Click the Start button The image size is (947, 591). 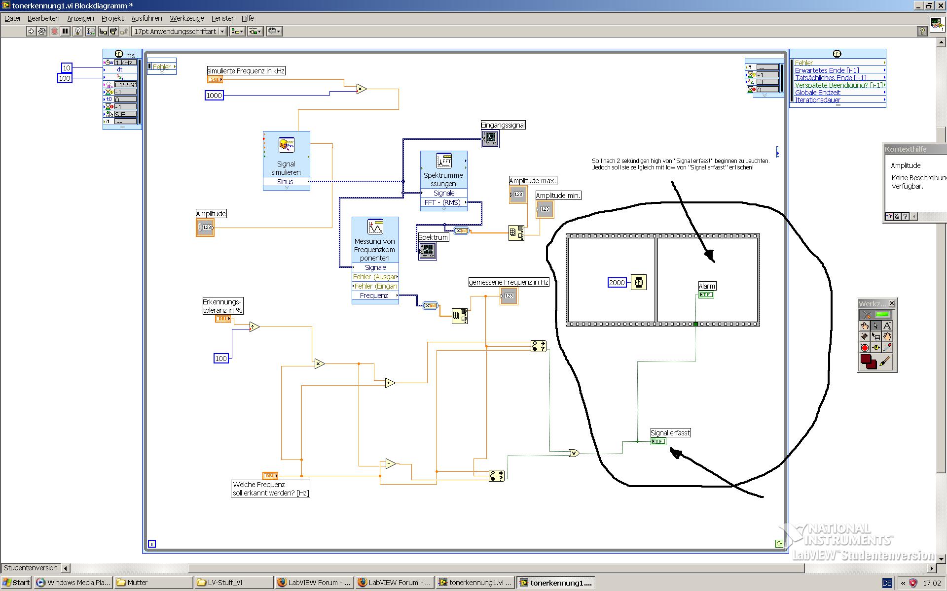pyautogui.click(x=16, y=583)
